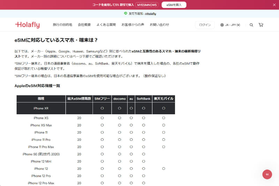Viewport: 279px width, 186px height.
Task: Select the iPhone SE (第2世代 2020) label
Action: pos(41,154)
